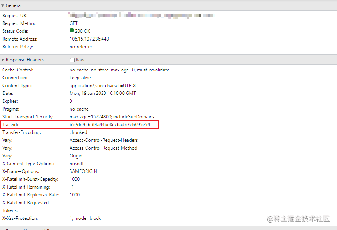Click the blurred Request URL value
The width and height of the screenshot is (337, 230).
tap(141, 15)
